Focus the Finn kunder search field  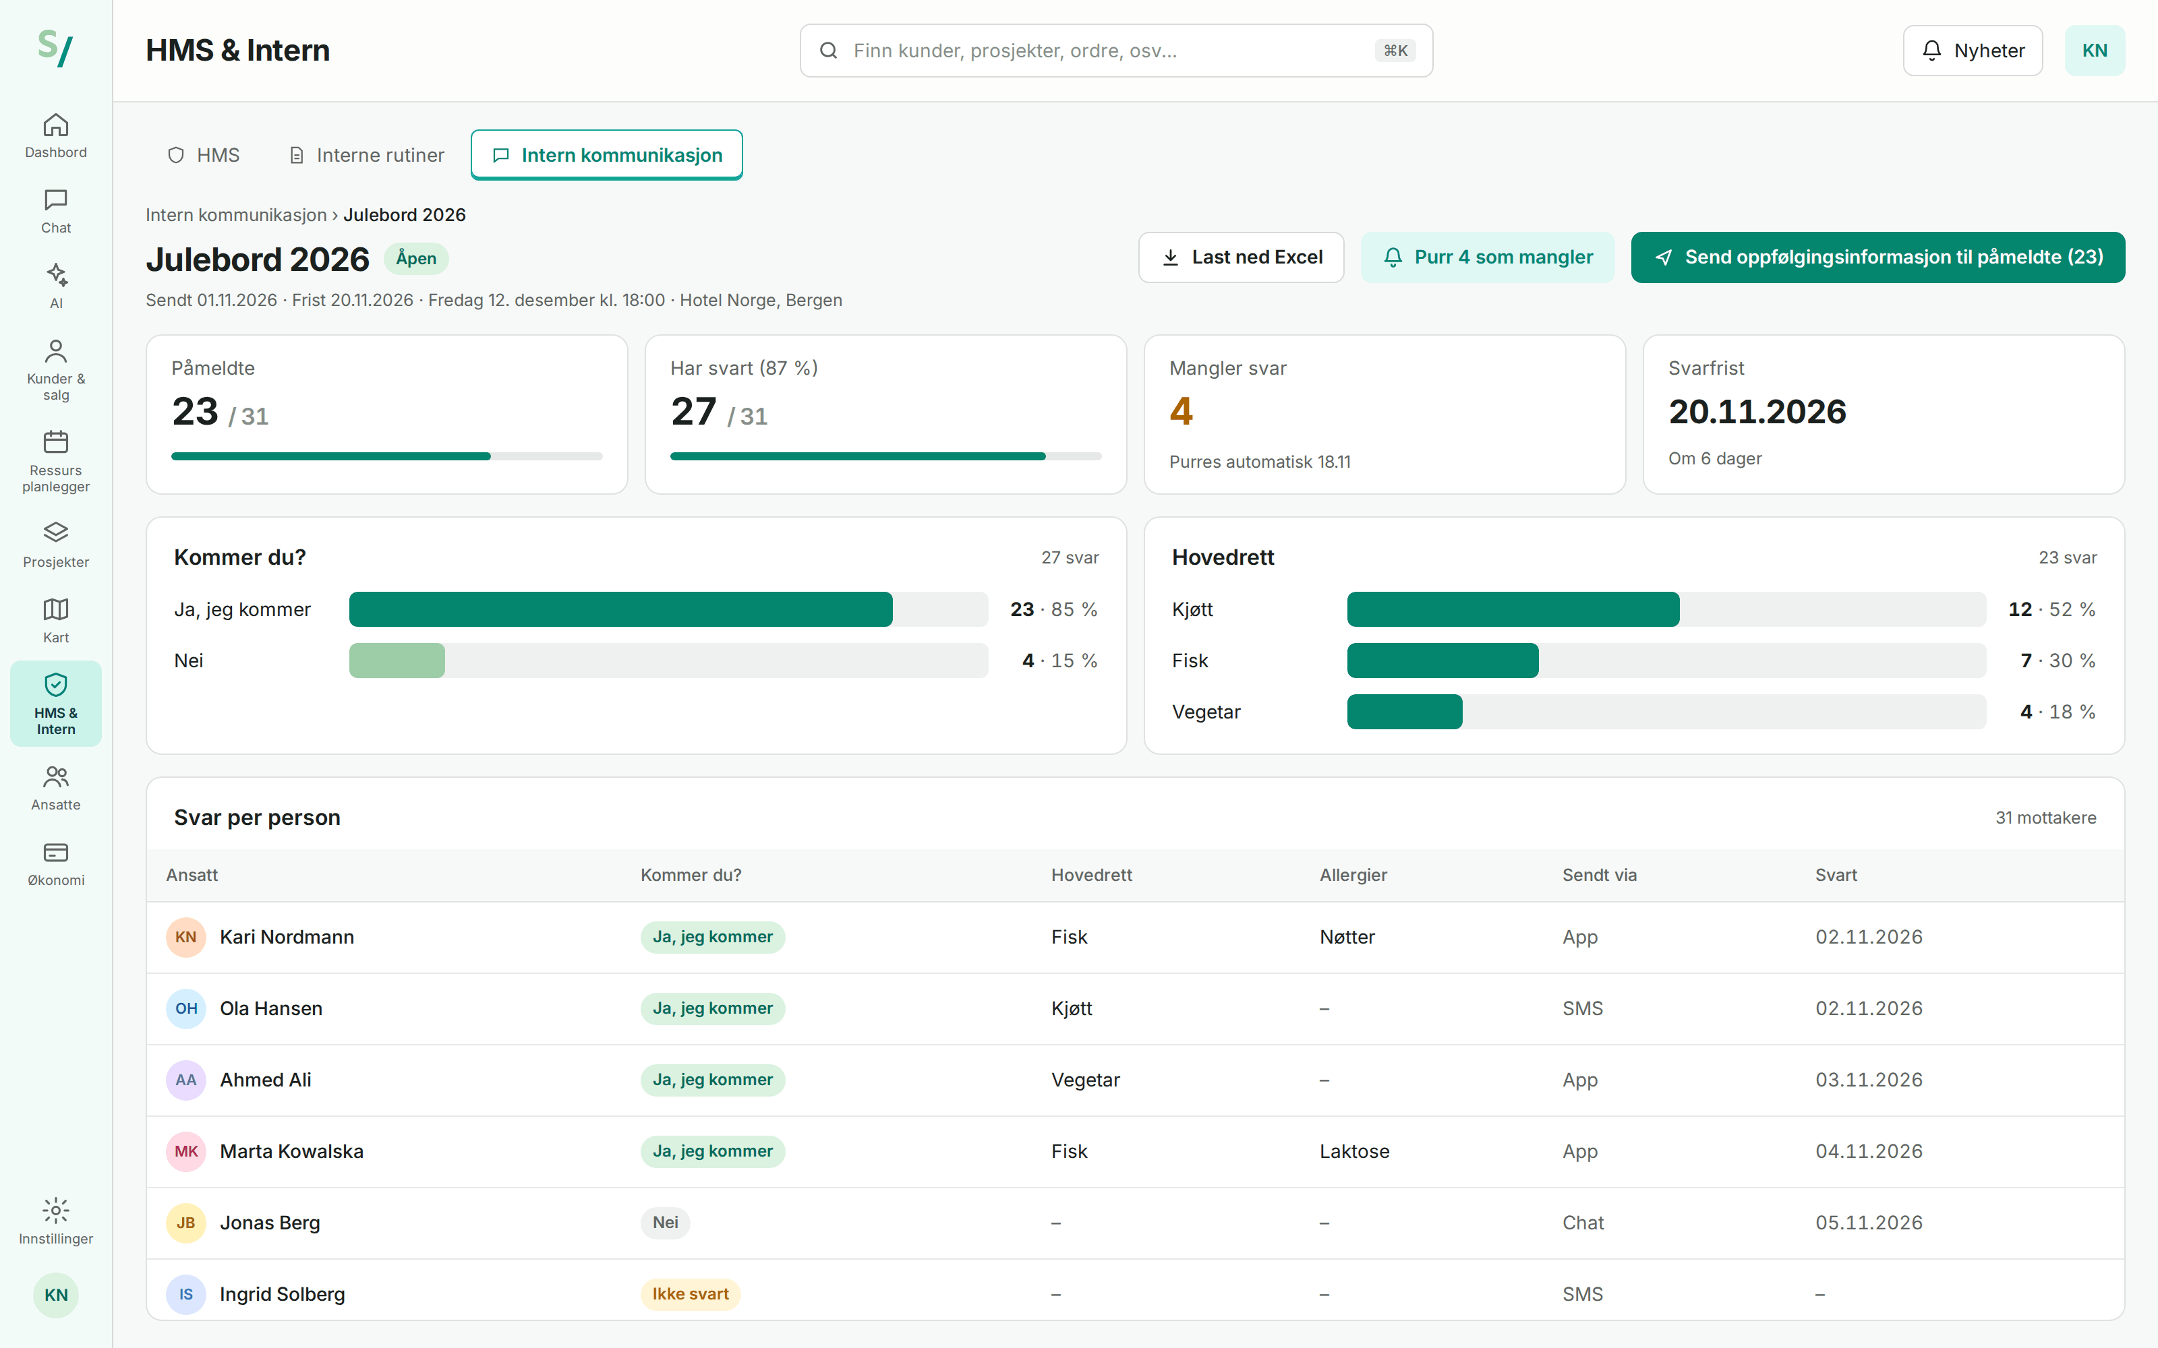coord(1115,51)
